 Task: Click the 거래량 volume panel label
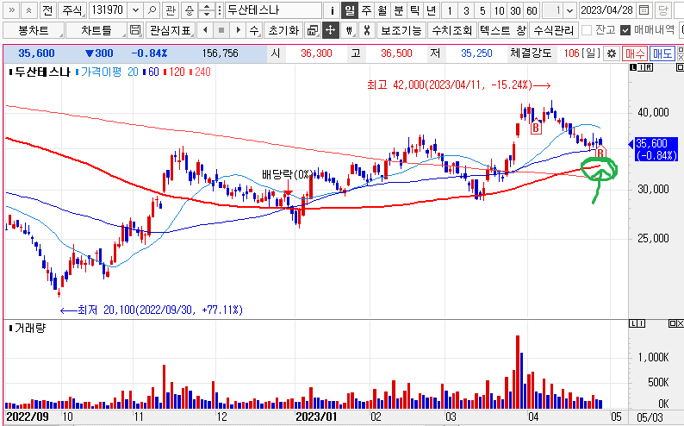[x=29, y=328]
